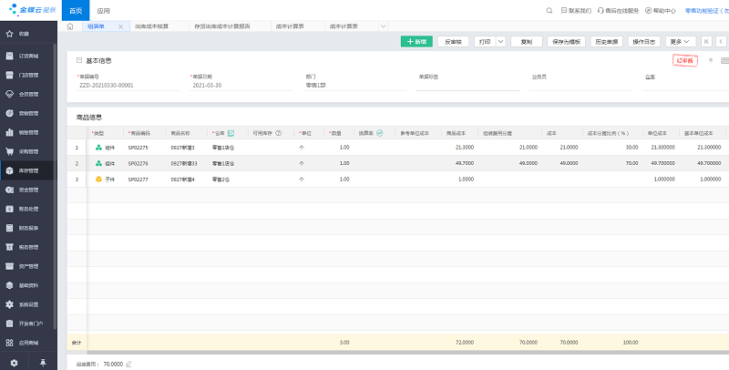Click the 单据标签 input field
Screen dimensions: 729x370
[467, 86]
